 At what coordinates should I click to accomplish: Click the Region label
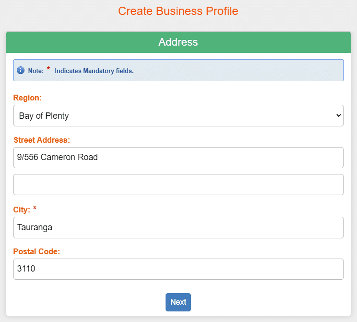coord(27,98)
